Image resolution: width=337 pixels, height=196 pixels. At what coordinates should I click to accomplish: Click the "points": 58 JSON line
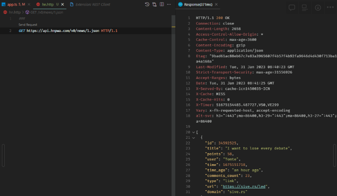(219, 154)
